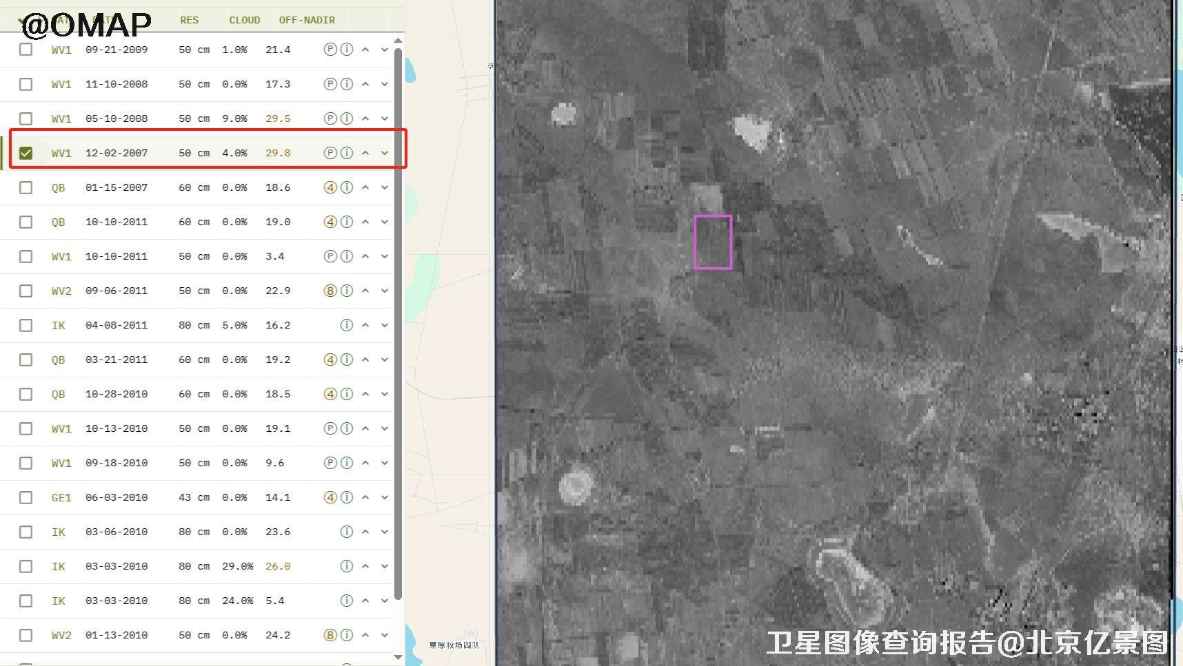
Task: Move WV1 11-10-2008 layer down
Action: 385,84
